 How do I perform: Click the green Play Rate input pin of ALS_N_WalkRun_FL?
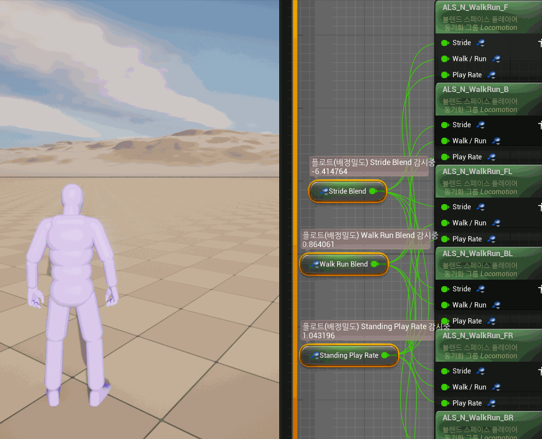click(x=445, y=239)
